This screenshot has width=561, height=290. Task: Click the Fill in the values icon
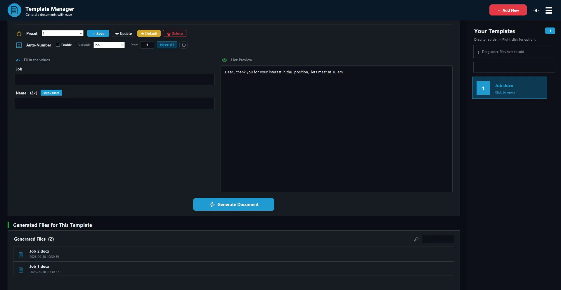tap(18, 60)
